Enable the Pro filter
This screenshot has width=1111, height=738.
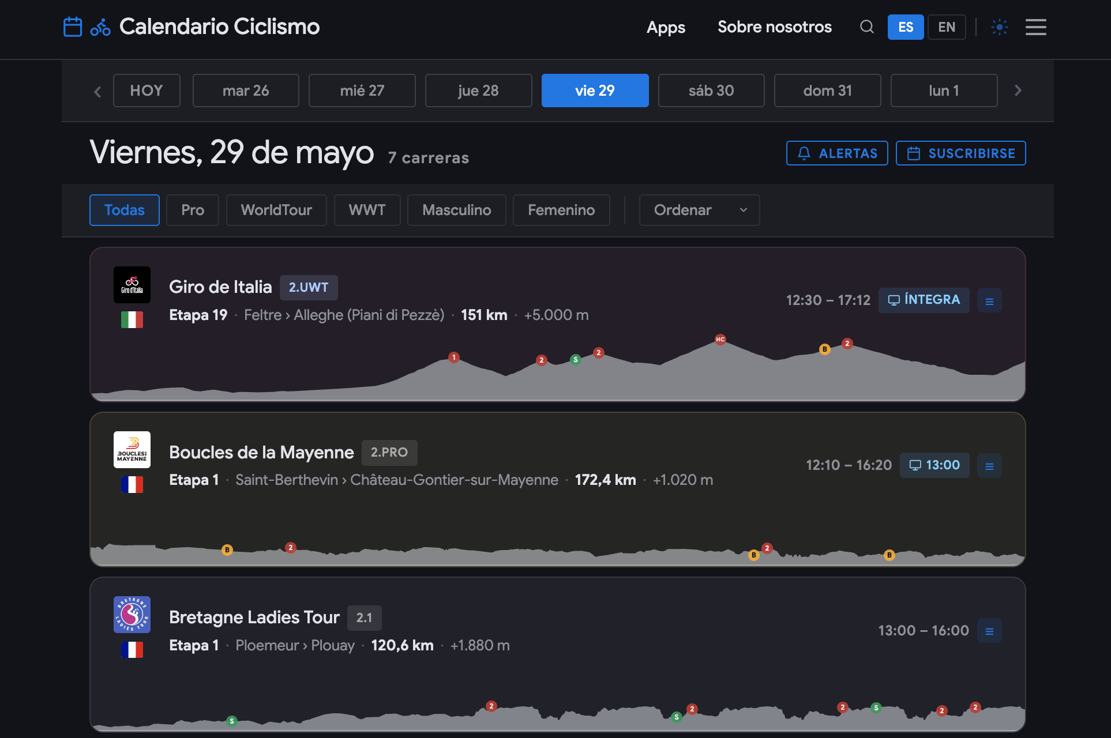pos(193,210)
